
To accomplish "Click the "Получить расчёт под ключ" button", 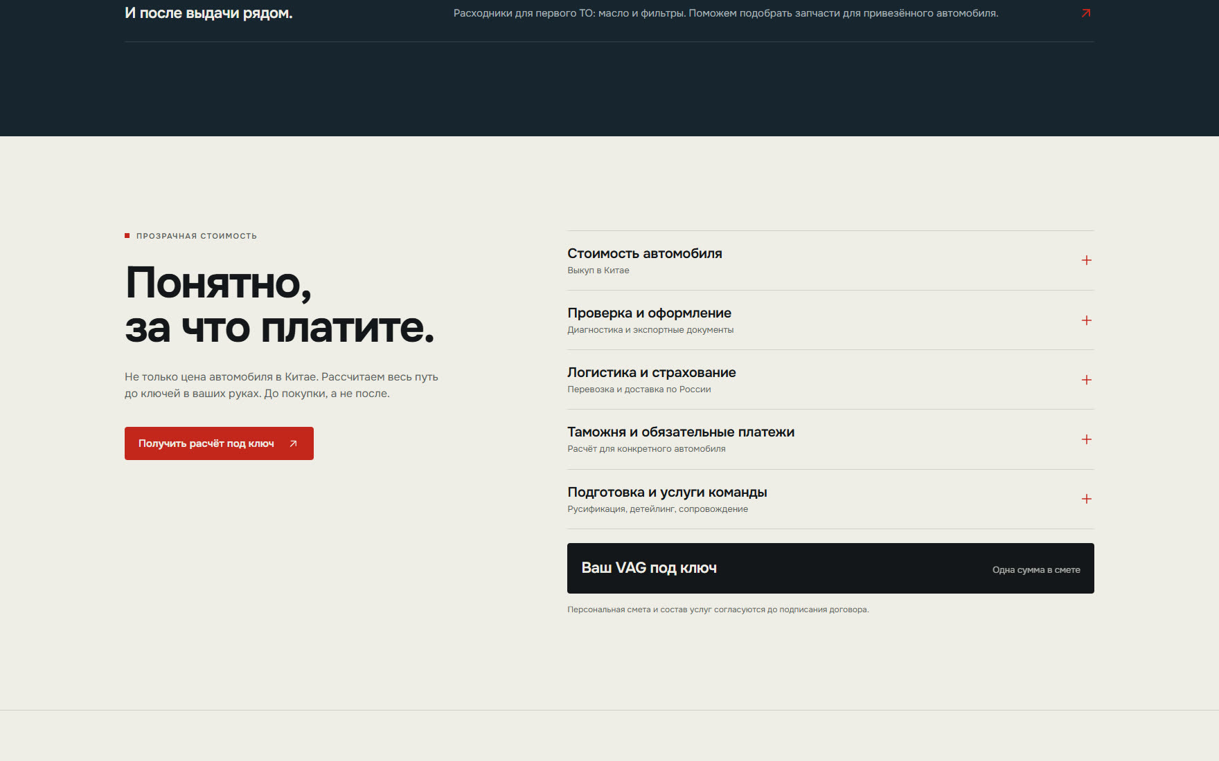I will pos(219,443).
